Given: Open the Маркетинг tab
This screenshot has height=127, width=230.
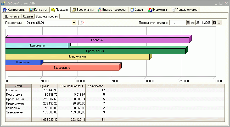Looking at the screenshot, I should (158, 10).
